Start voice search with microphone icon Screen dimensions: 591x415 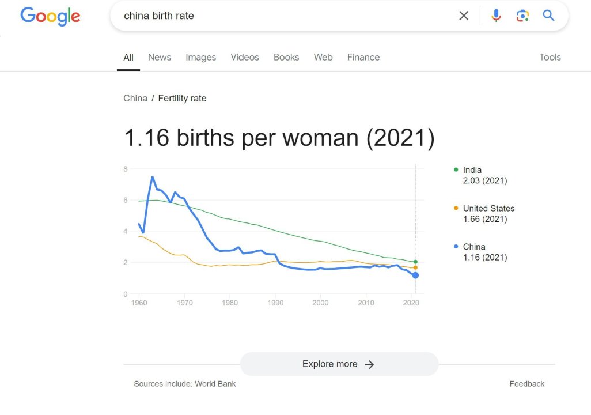[x=496, y=16]
